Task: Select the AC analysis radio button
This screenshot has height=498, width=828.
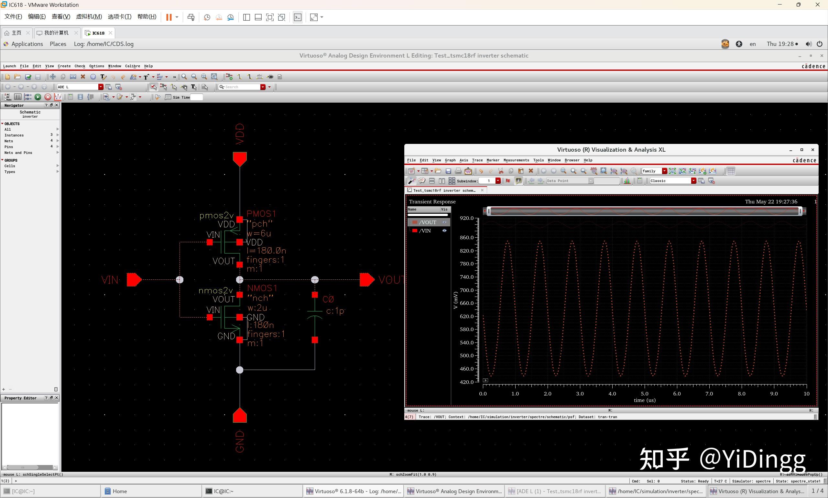Action: (5, 95)
